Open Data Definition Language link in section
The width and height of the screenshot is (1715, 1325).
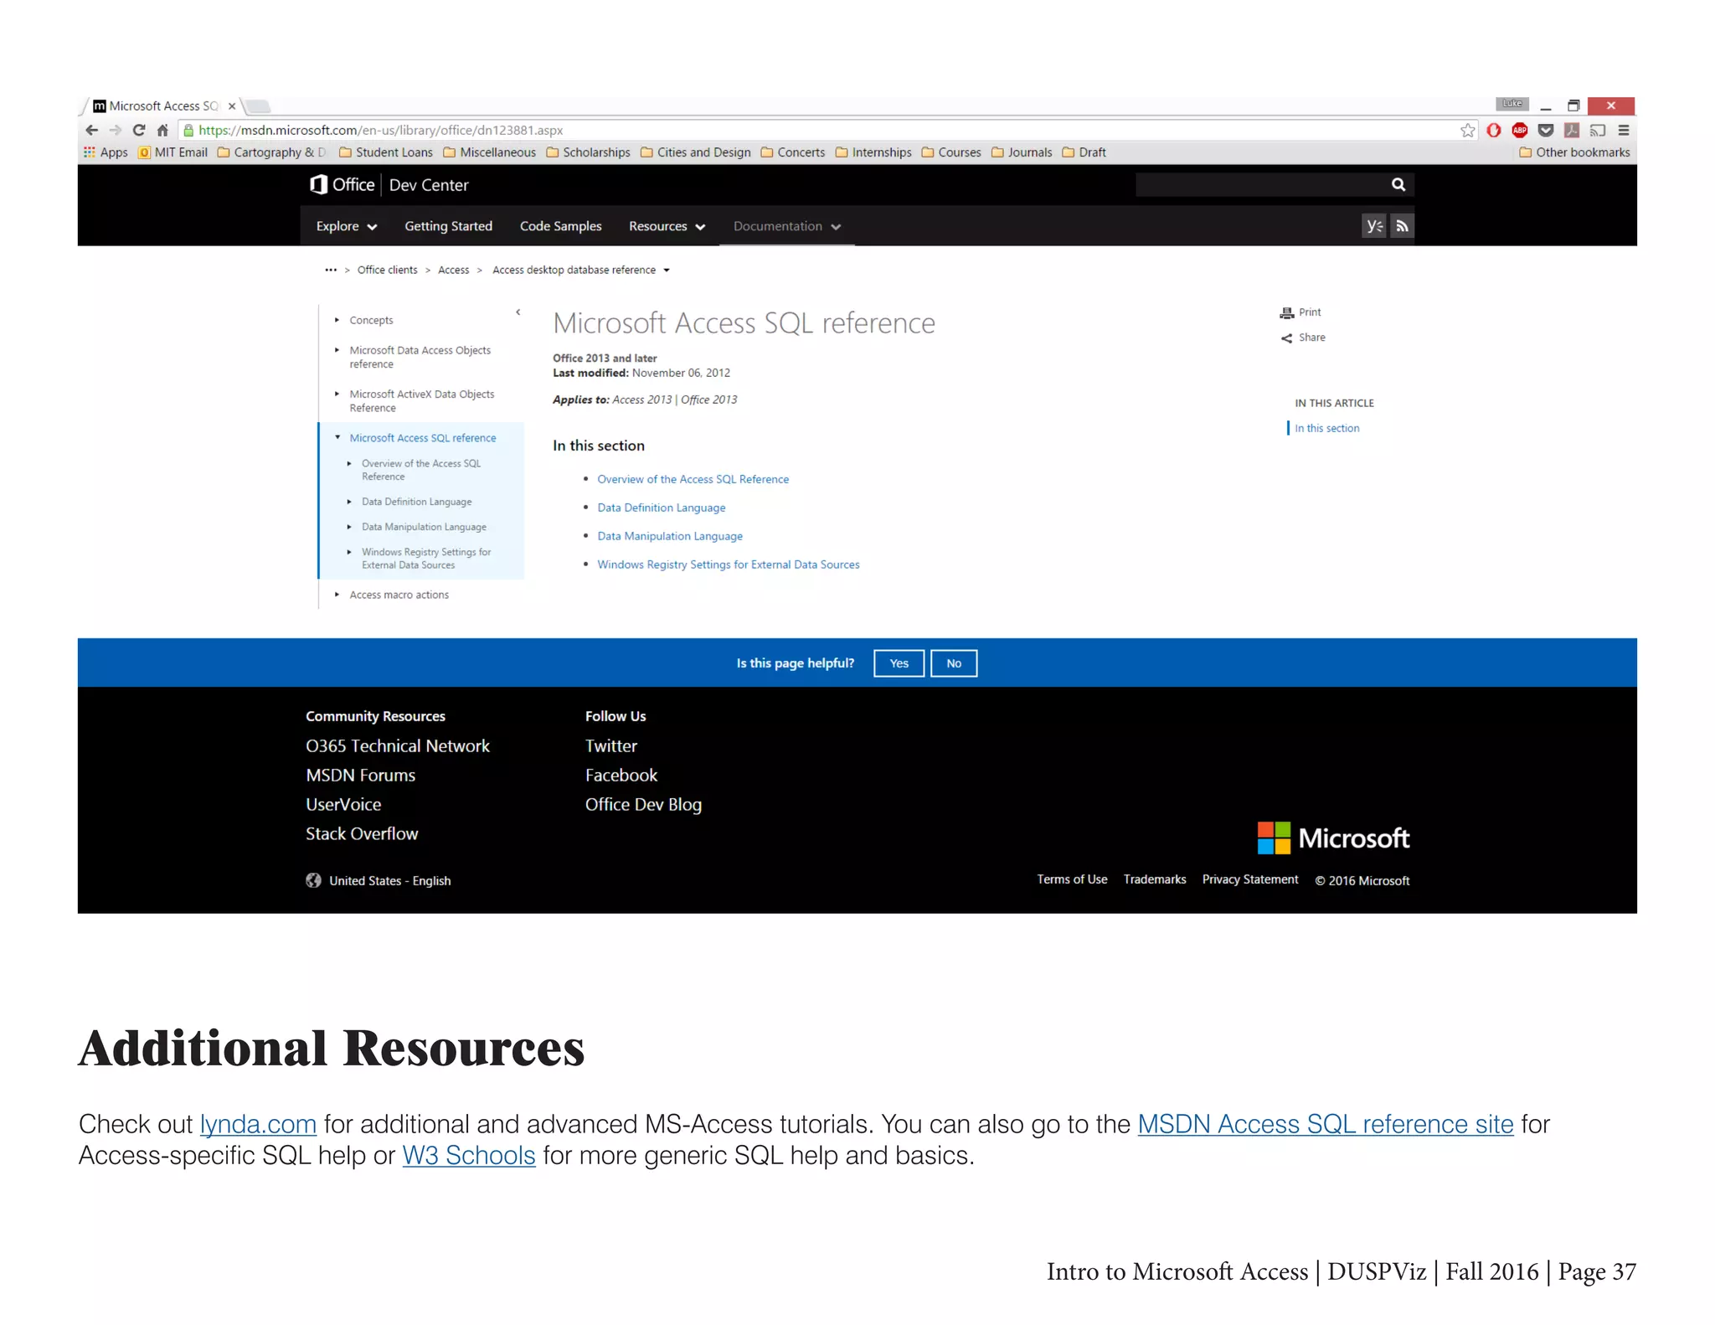(x=661, y=508)
